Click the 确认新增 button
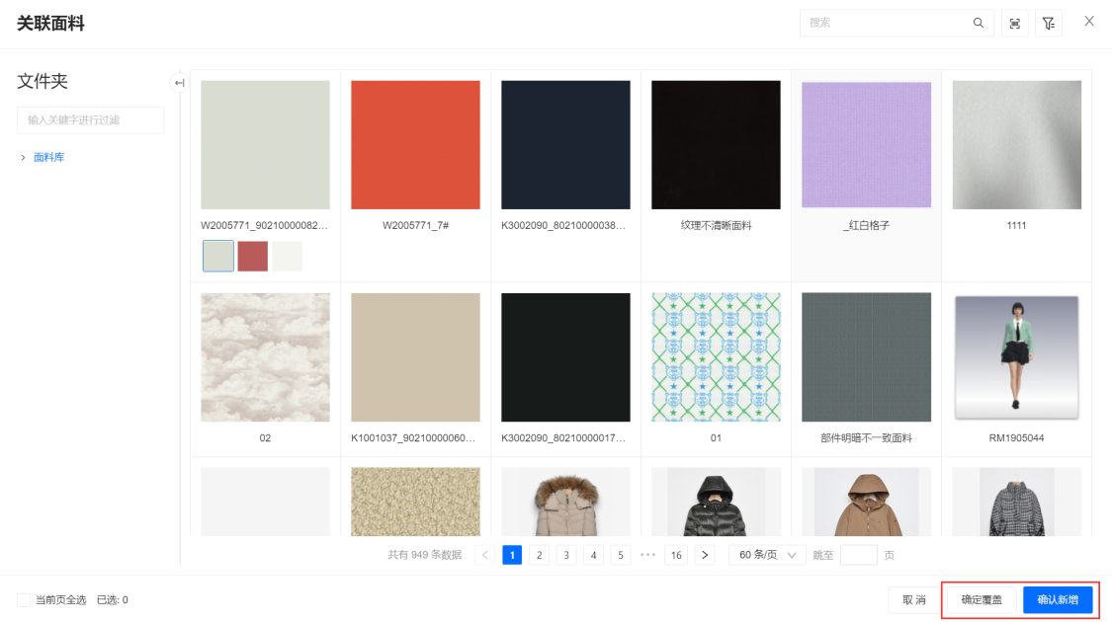The image size is (1112, 622). tap(1058, 599)
